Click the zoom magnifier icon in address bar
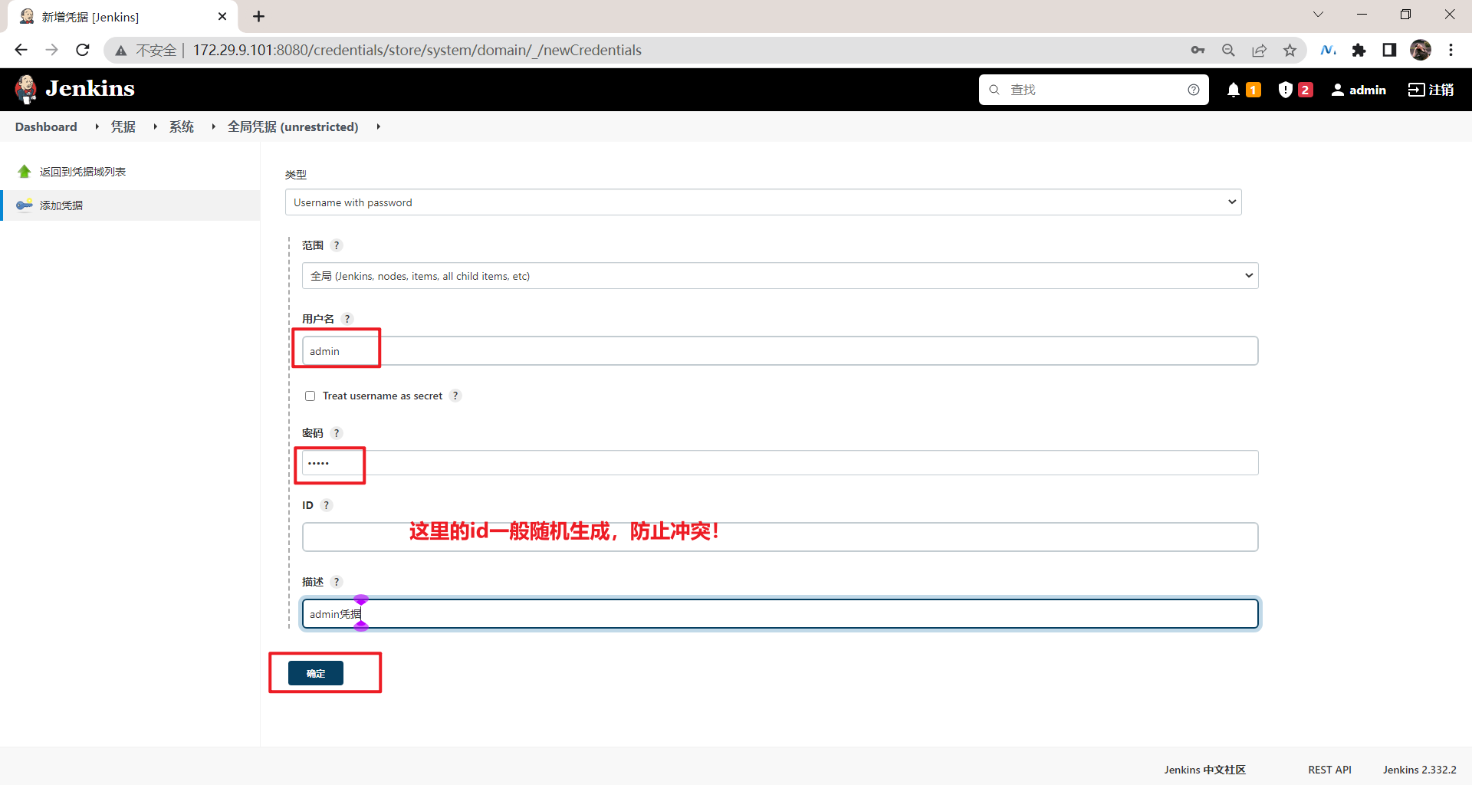The width and height of the screenshot is (1472, 785). 1228,50
